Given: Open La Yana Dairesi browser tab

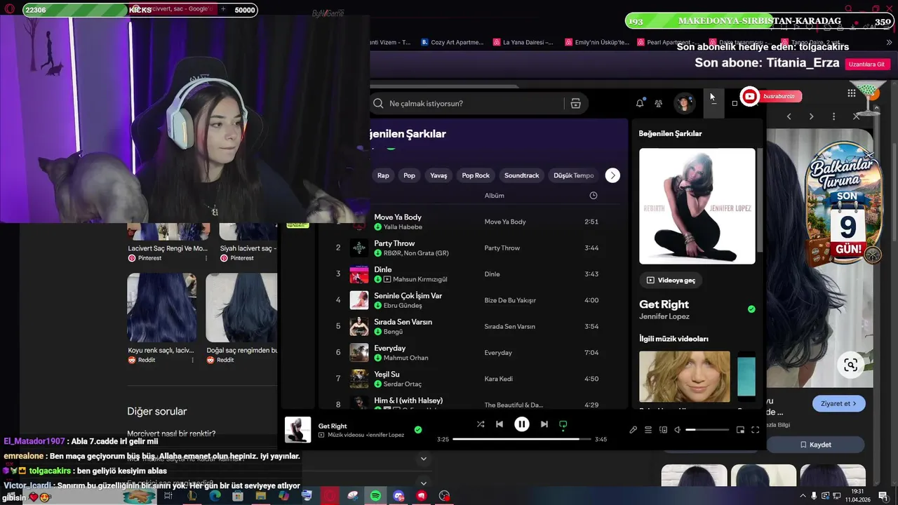Looking at the screenshot, I should point(523,42).
